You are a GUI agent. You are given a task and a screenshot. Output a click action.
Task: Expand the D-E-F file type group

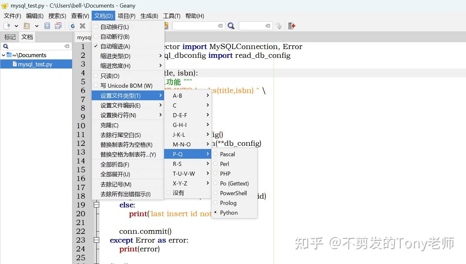coord(187,115)
